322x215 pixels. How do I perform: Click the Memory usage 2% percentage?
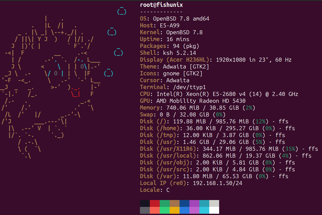249,108
